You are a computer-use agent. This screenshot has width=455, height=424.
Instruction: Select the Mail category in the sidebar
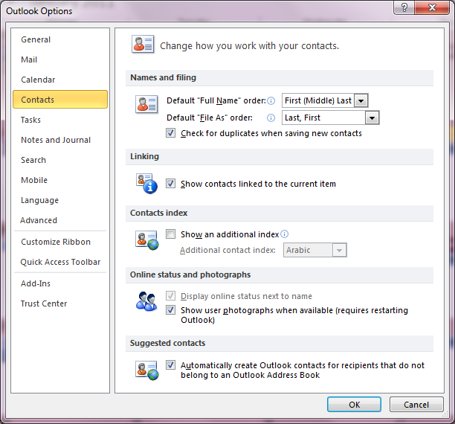pos(29,60)
